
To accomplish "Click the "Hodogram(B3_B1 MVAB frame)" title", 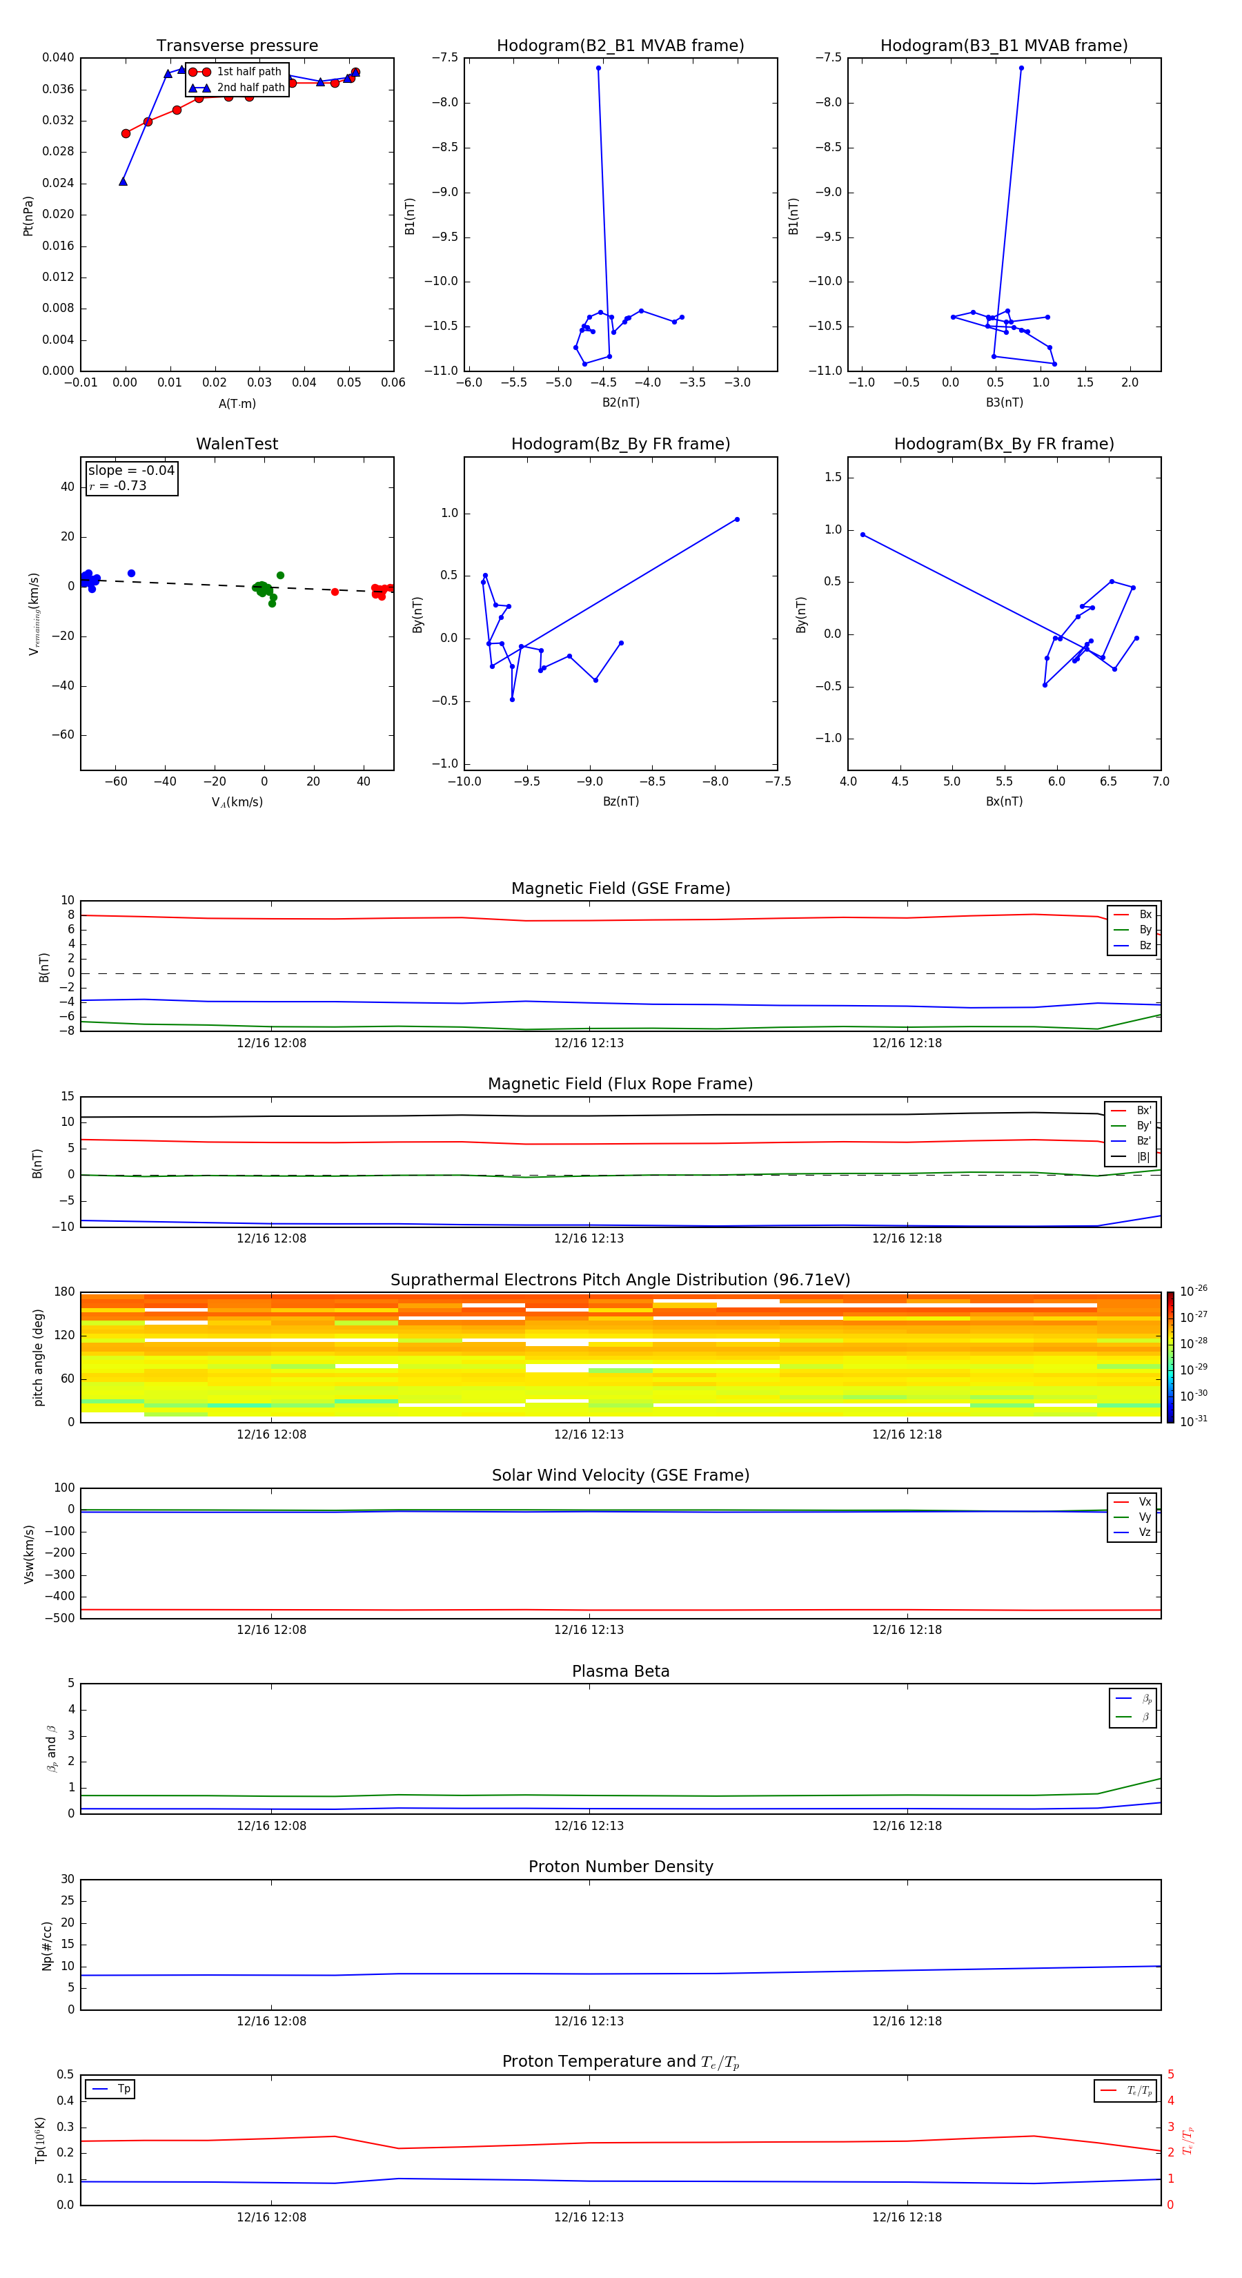I will point(1004,46).
